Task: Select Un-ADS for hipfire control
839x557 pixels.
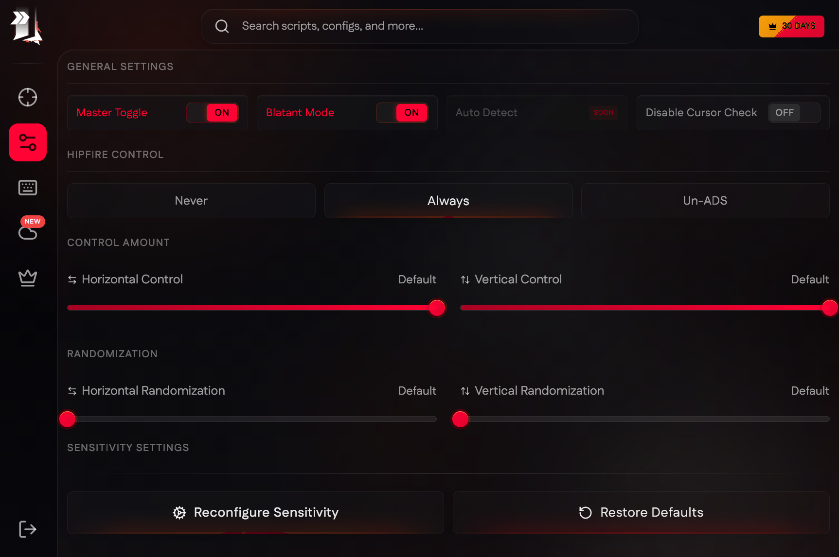Action: 705,201
